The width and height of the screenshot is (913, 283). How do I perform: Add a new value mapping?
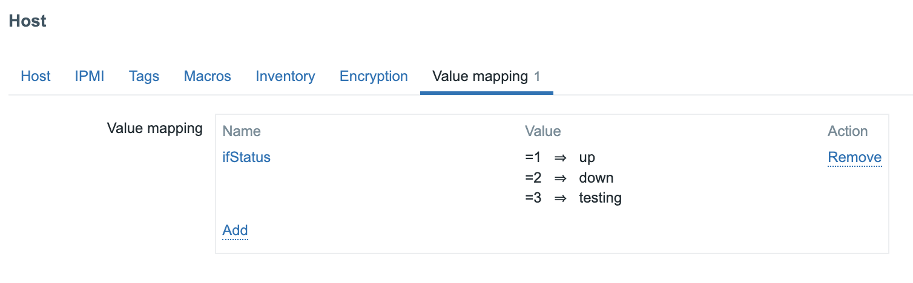point(235,230)
